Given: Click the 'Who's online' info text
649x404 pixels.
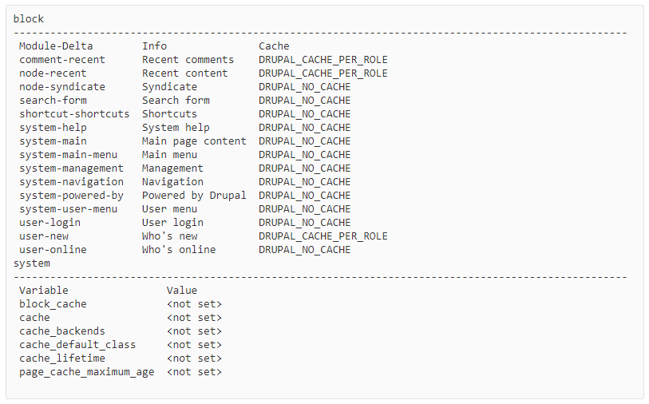Looking at the screenshot, I should [x=179, y=250].
